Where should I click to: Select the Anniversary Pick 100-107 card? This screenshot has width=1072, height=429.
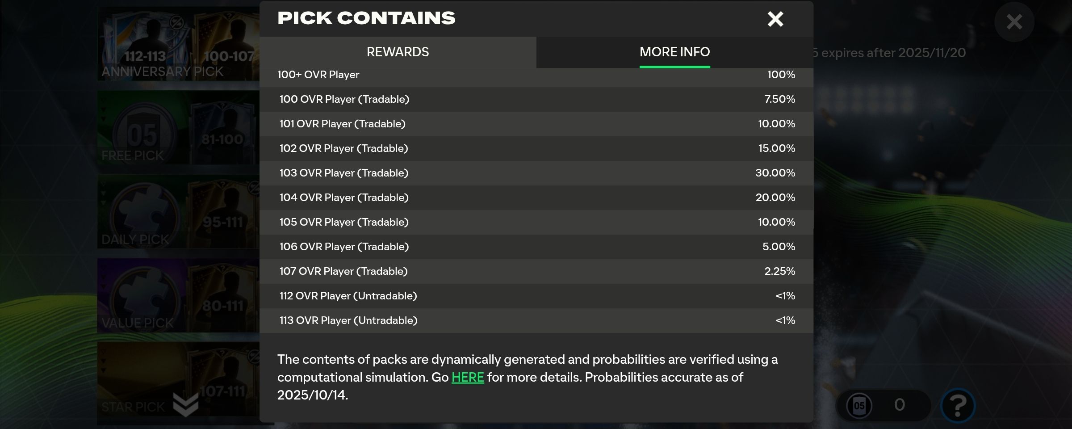(x=228, y=45)
